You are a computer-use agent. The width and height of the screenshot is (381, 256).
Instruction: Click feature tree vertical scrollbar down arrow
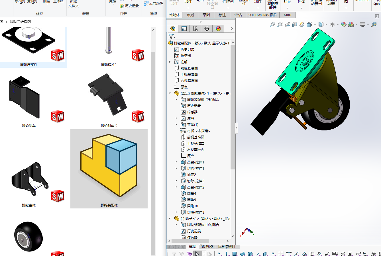[233, 236]
